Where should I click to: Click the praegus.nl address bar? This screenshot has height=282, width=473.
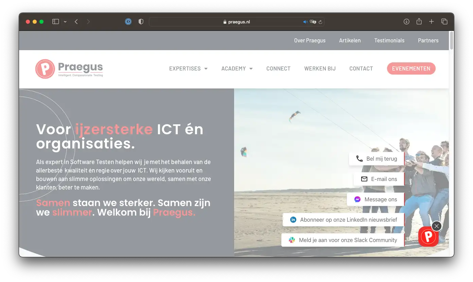236,22
